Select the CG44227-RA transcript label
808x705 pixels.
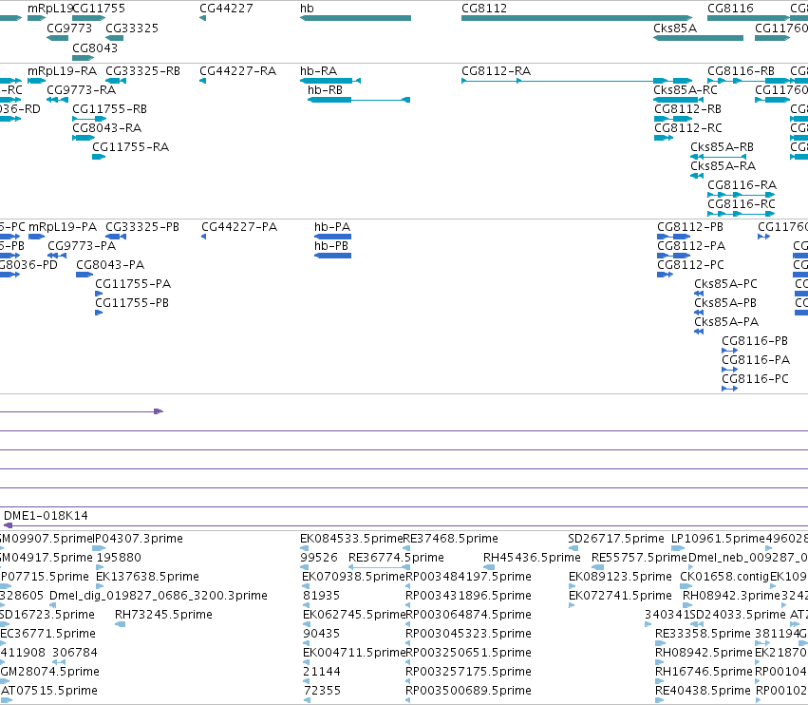click(237, 70)
